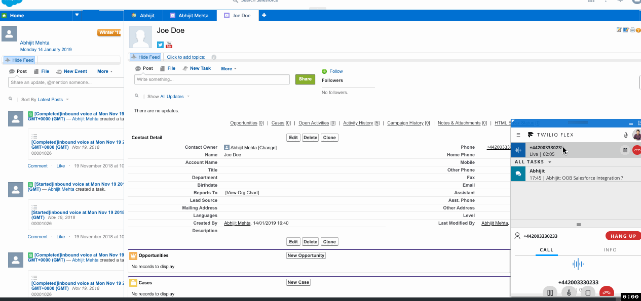Click search magnifier in left home feed
This screenshot has width=641, height=301.
click(11, 99)
